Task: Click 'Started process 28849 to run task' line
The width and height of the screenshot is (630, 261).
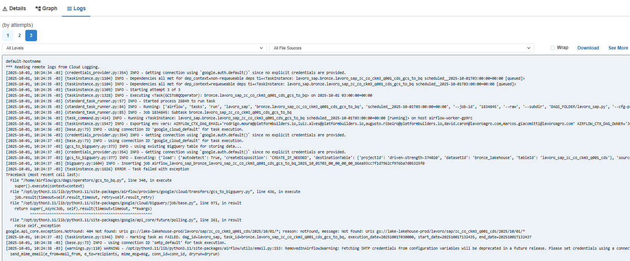Action: coord(111,101)
